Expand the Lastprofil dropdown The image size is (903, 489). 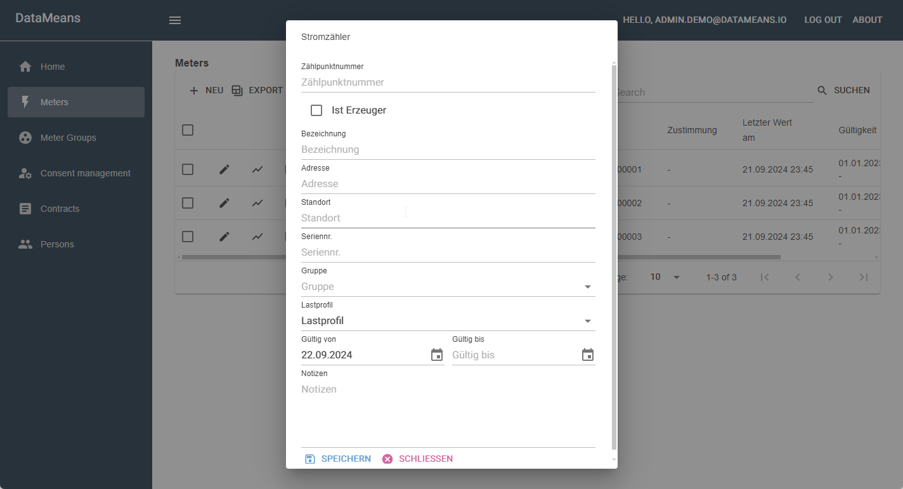click(x=587, y=321)
